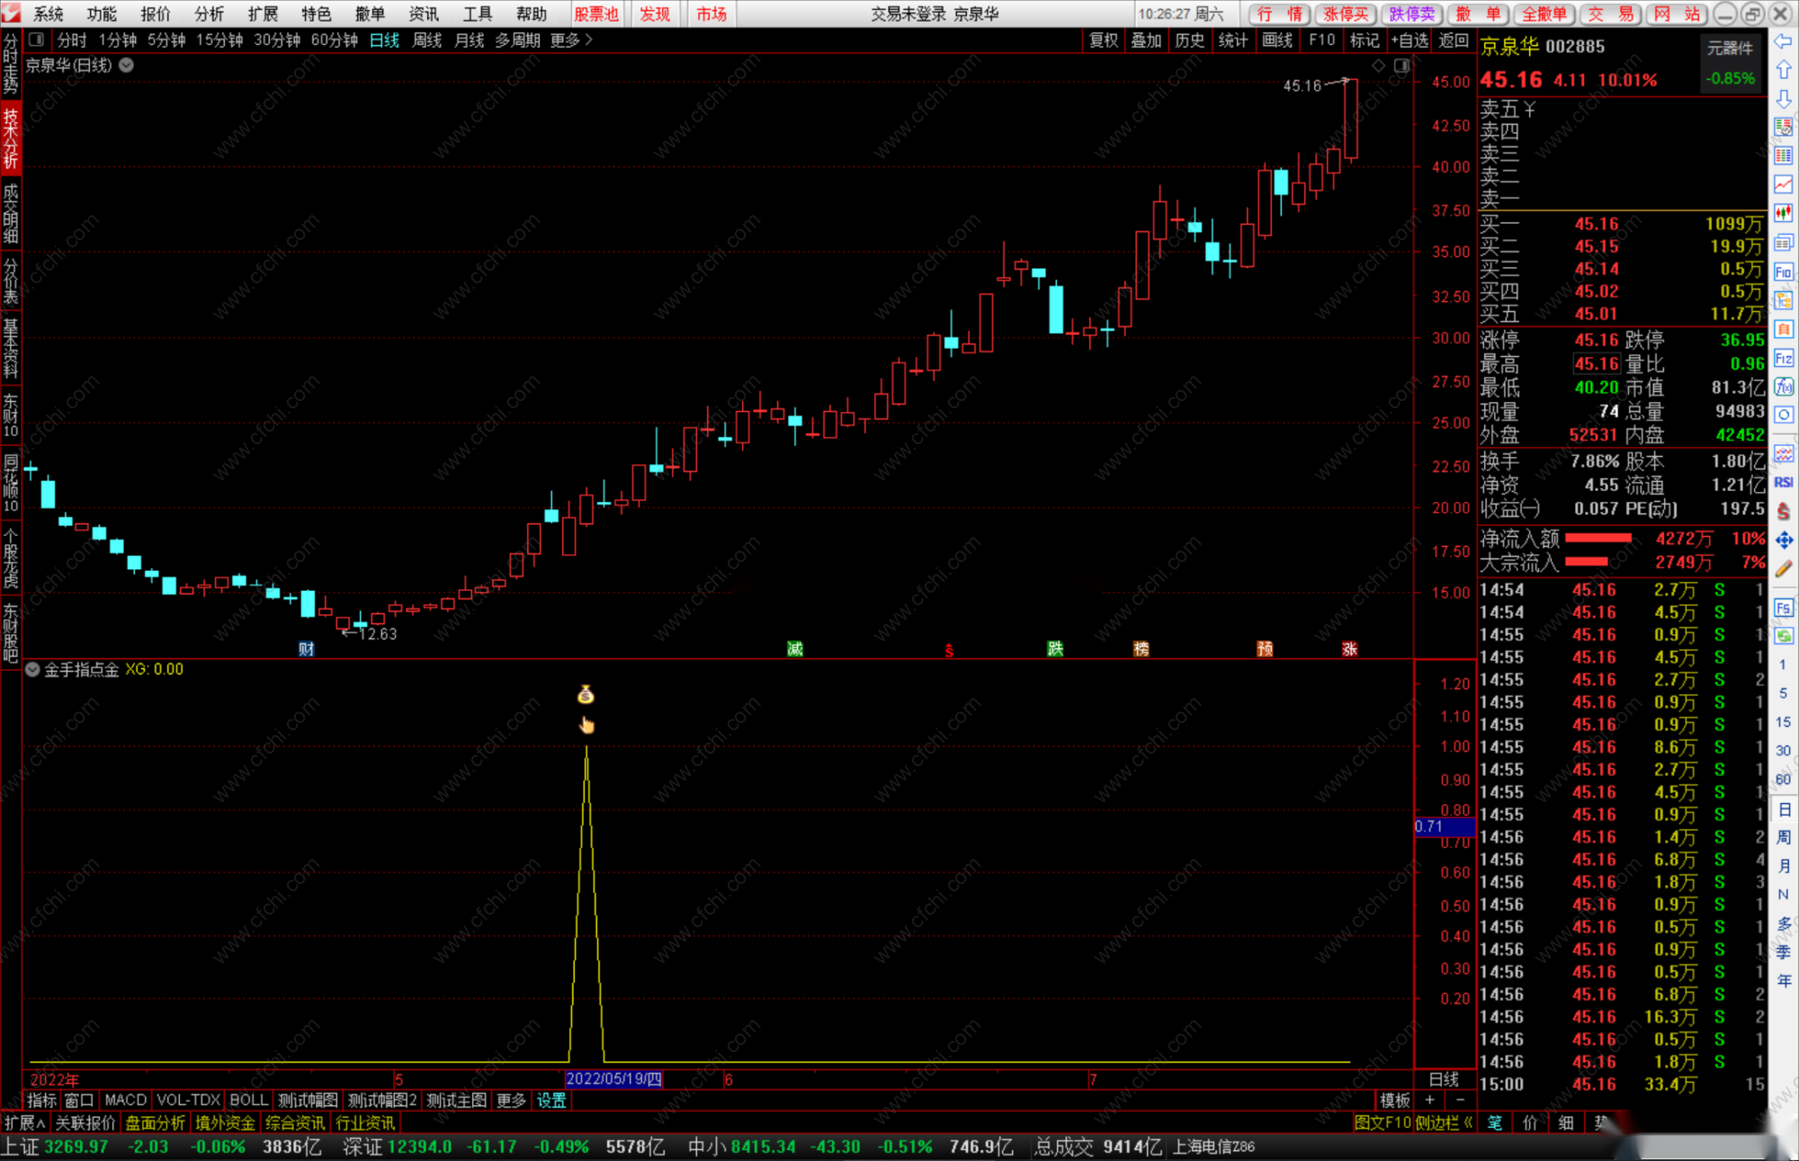1799x1161 pixels.
Task: Expand the 京泉华(日线) chart dropdown arrow
Action: point(127,65)
